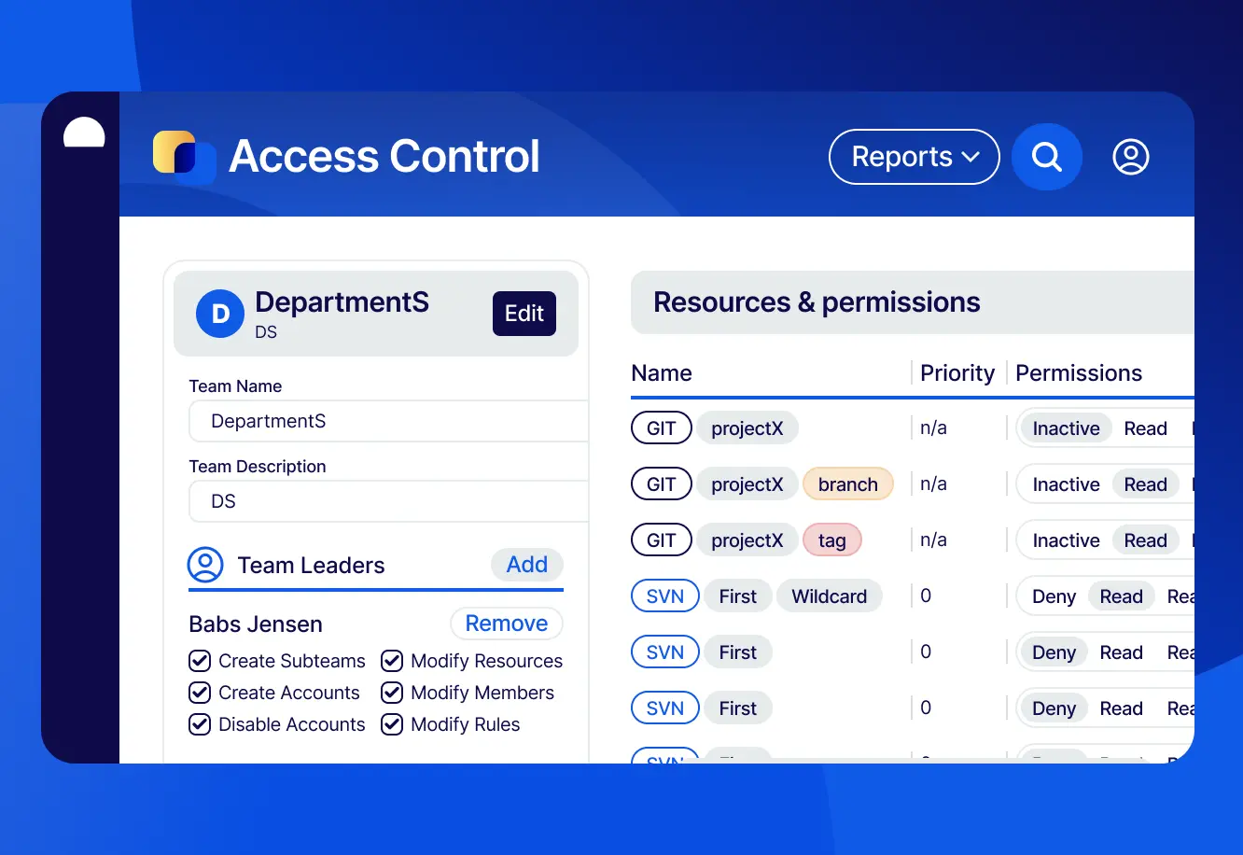The width and height of the screenshot is (1243, 855).
Task: Disable the Modify Rules checkbox
Action: (x=392, y=724)
